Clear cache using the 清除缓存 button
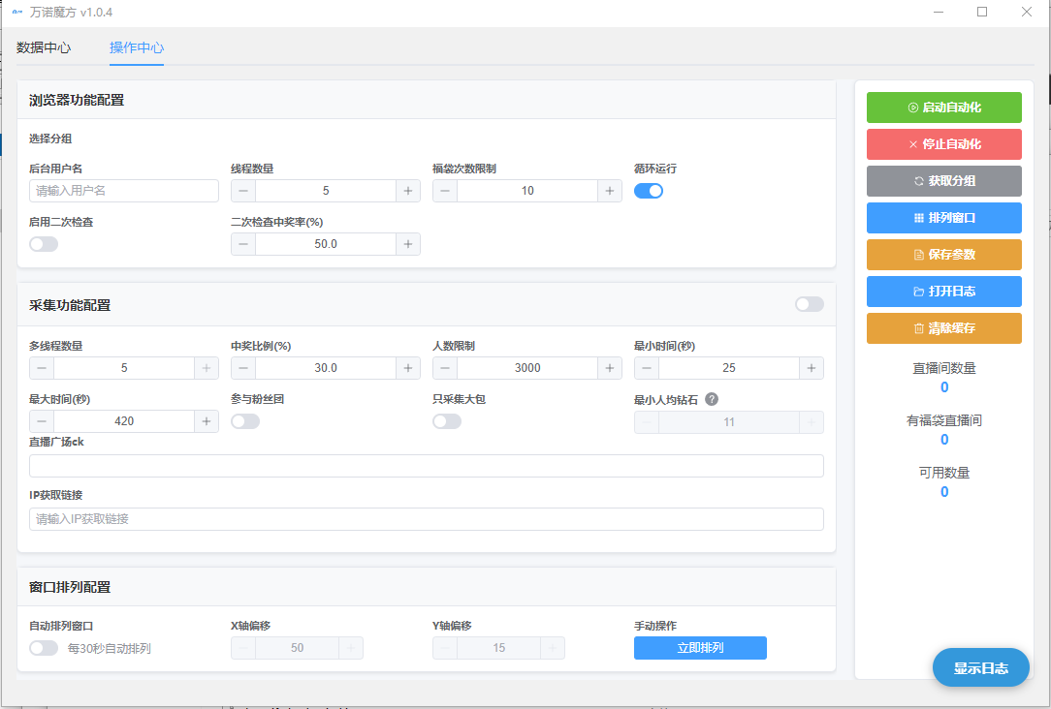 (x=943, y=328)
